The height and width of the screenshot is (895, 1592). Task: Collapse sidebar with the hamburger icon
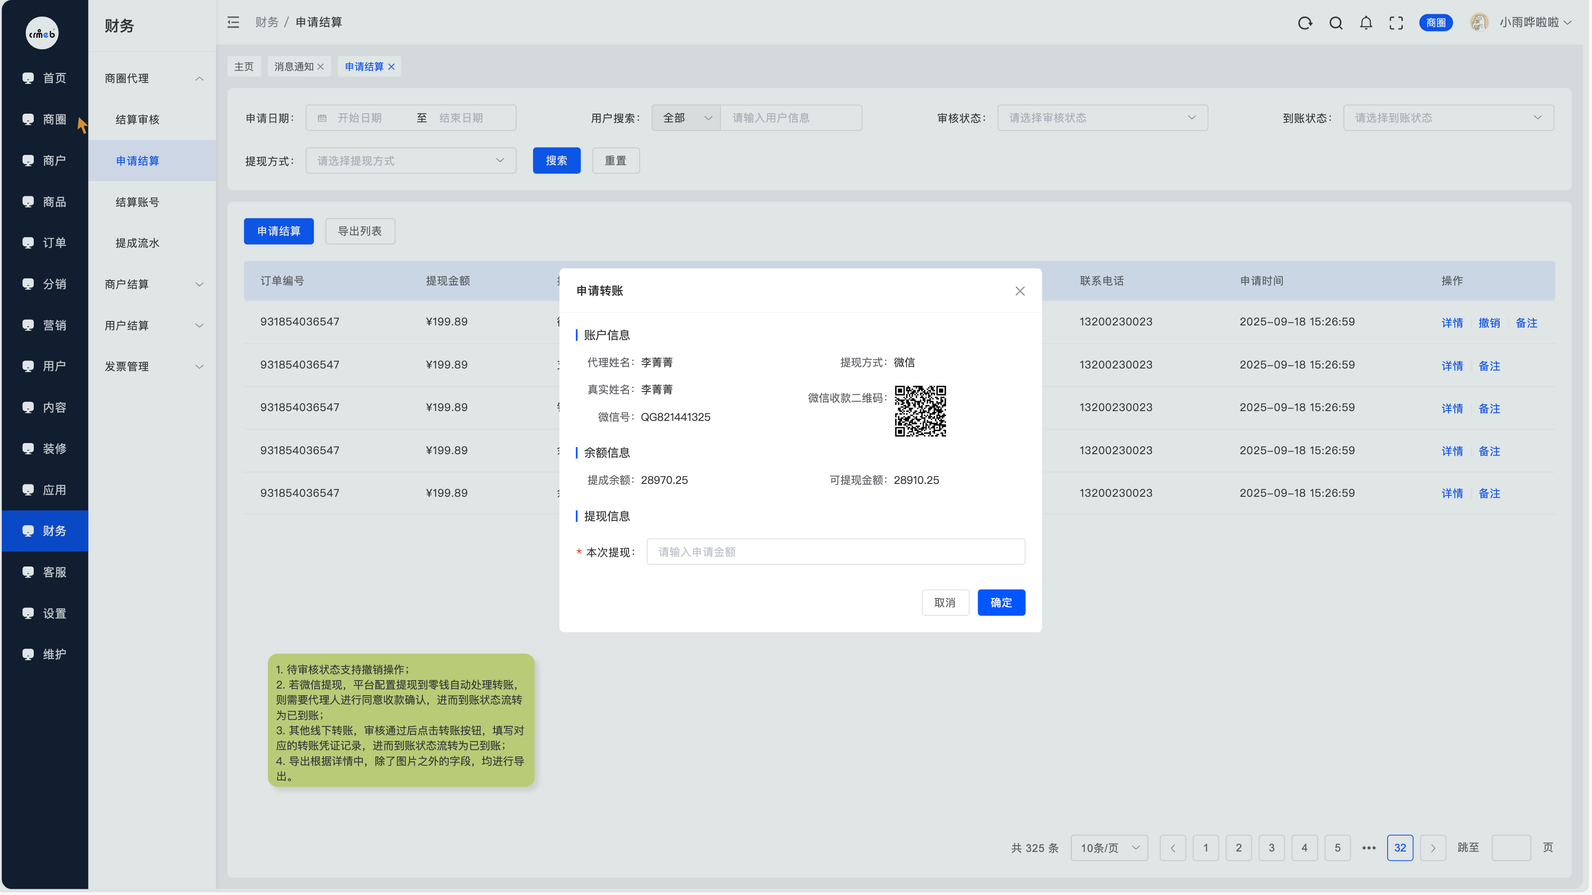point(233,22)
